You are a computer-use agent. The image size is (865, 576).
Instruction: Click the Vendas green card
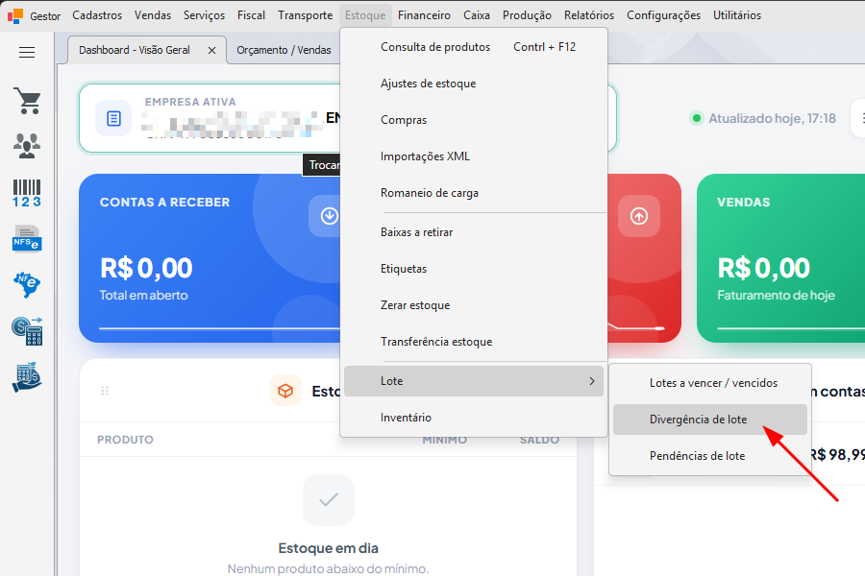pos(780,258)
